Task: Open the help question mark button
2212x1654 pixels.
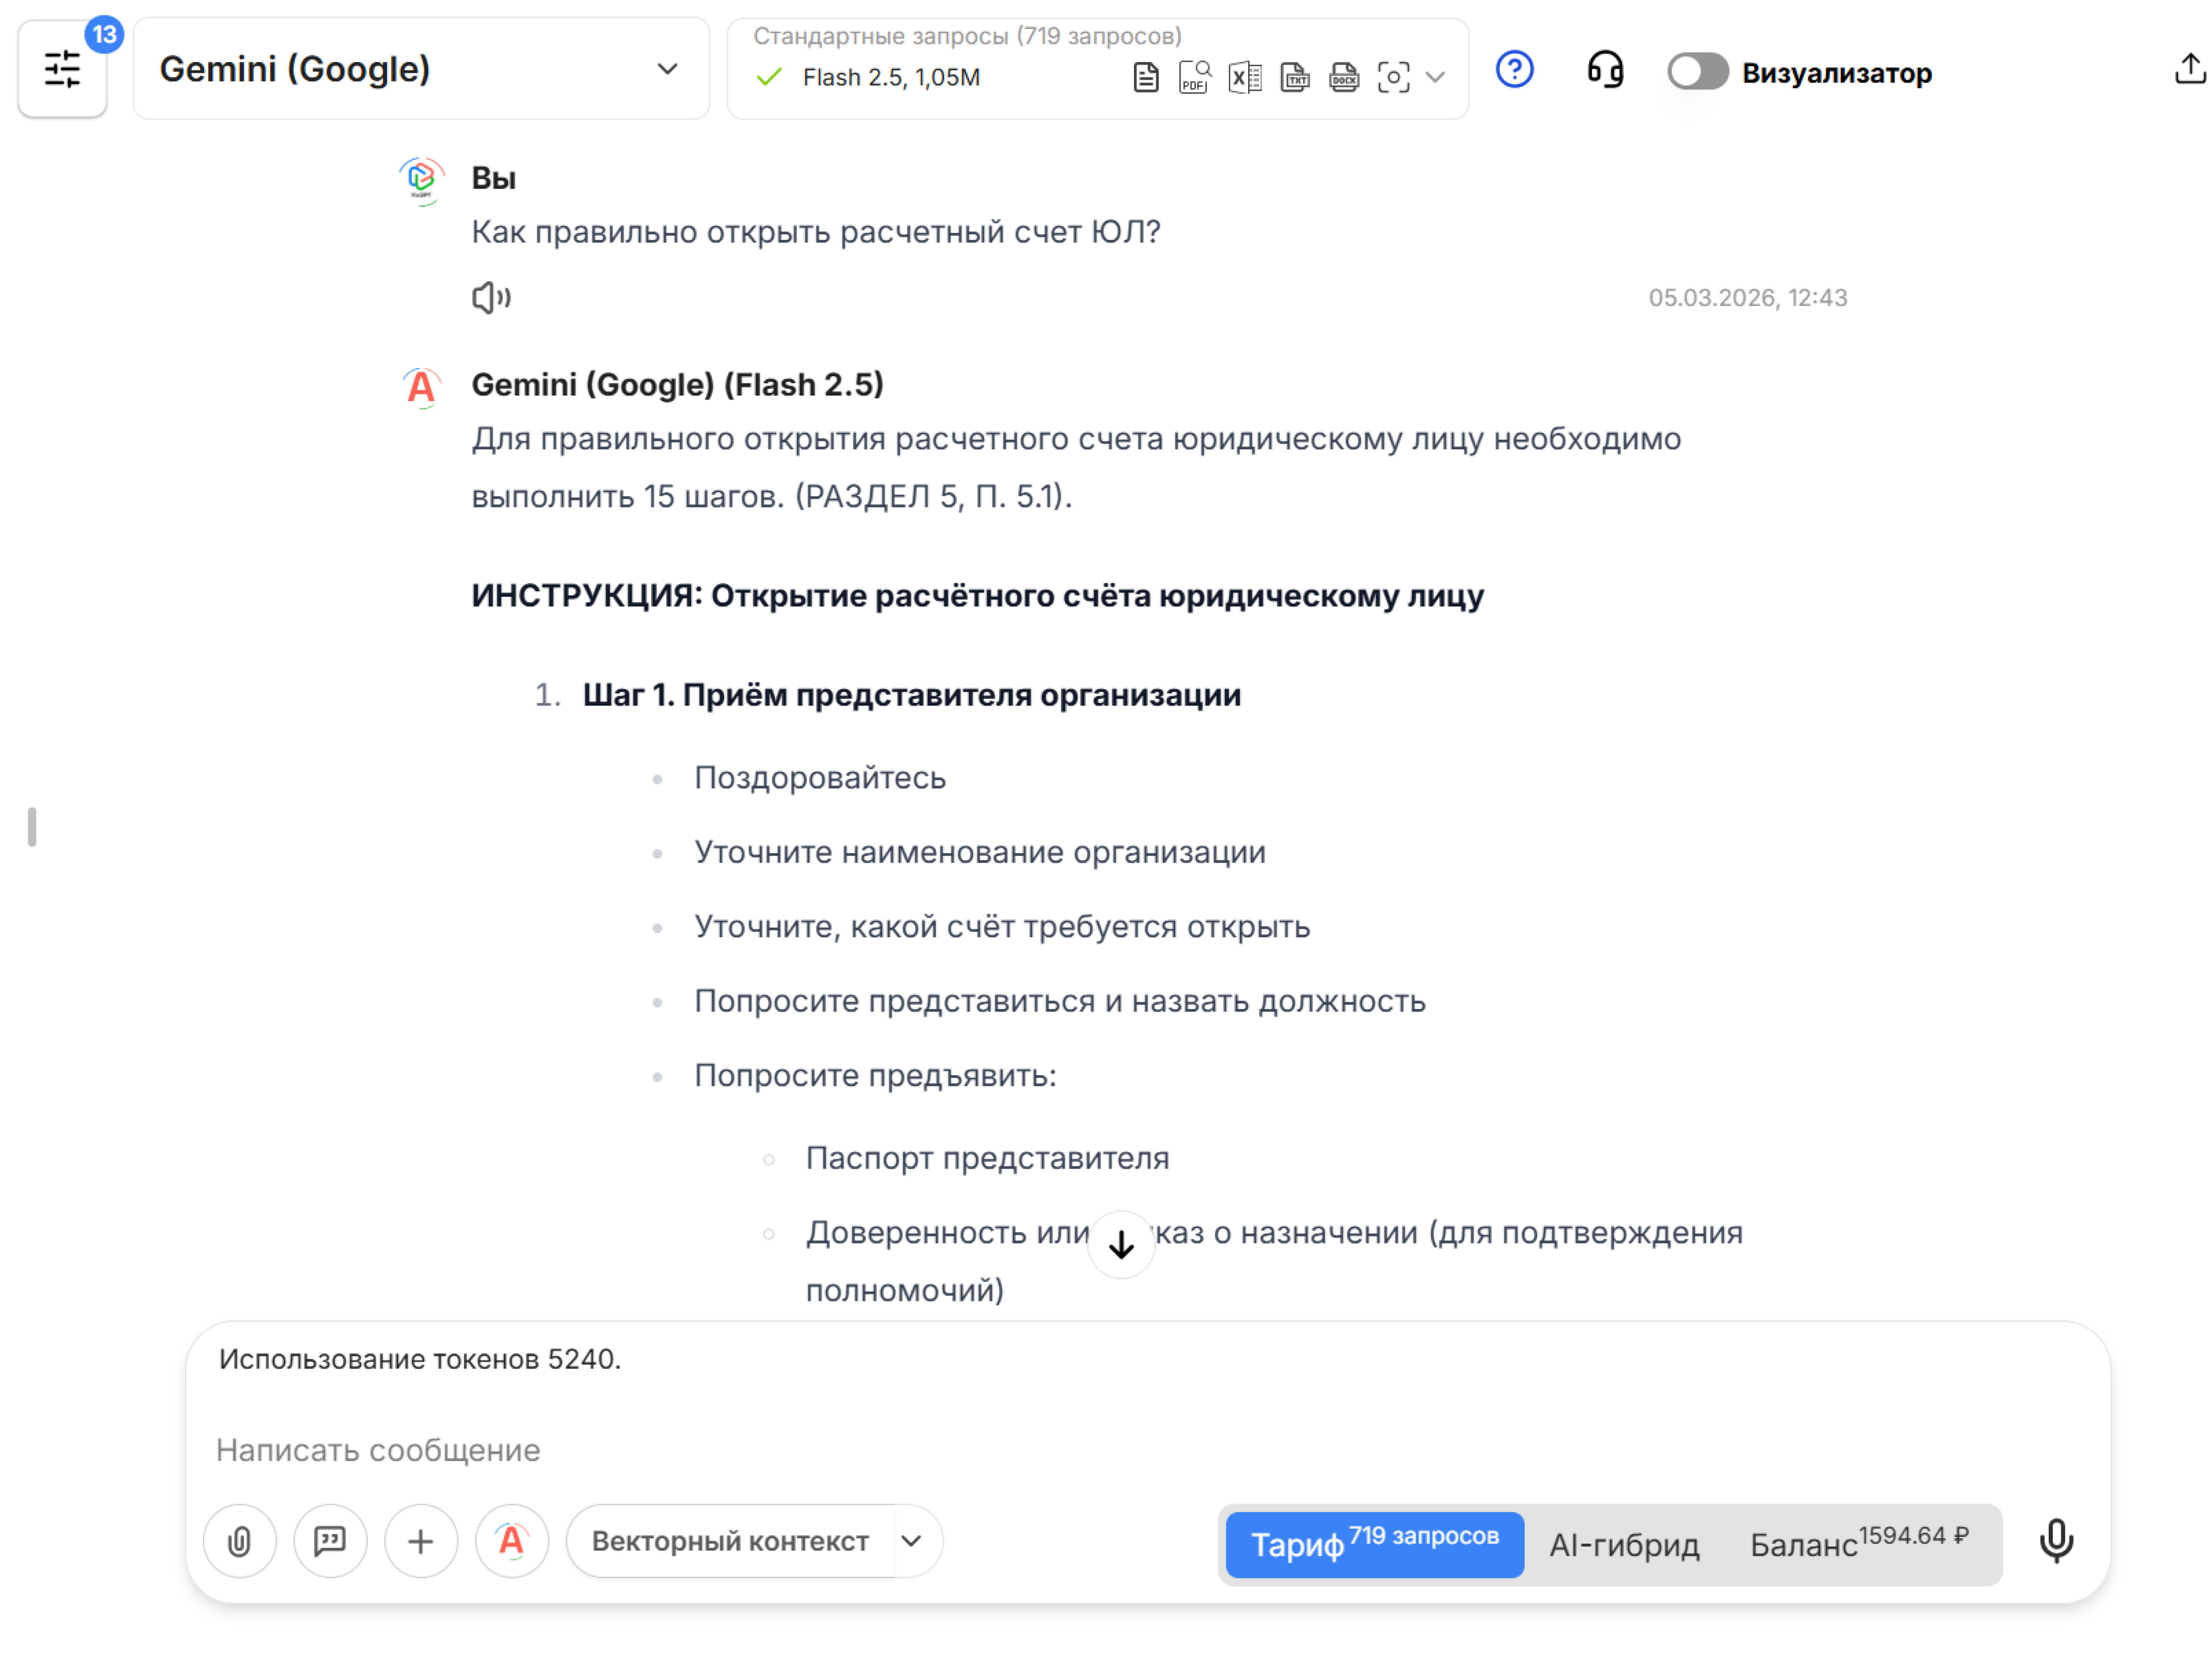Action: pyautogui.click(x=1514, y=70)
